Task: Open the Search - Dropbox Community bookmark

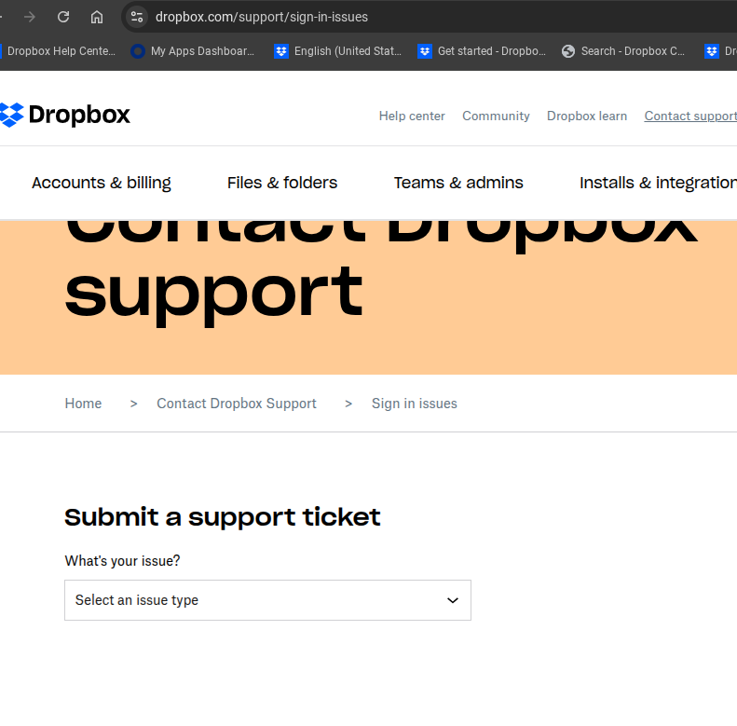Action: click(623, 50)
